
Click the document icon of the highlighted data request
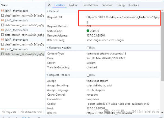tap(2, 54)
